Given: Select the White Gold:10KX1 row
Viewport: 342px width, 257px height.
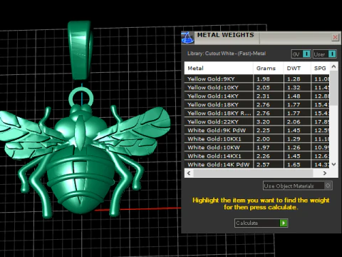Looking at the screenshot, I should click(x=257, y=138).
